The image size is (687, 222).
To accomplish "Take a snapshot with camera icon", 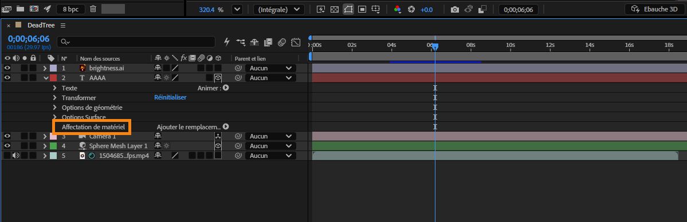I will [455, 9].
